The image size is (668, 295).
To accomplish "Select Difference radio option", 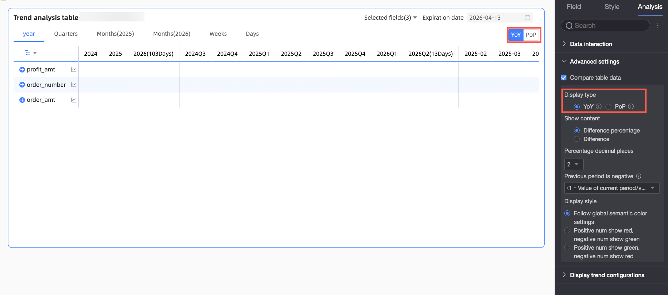I will pyautogui.click(x=577, y=139).
